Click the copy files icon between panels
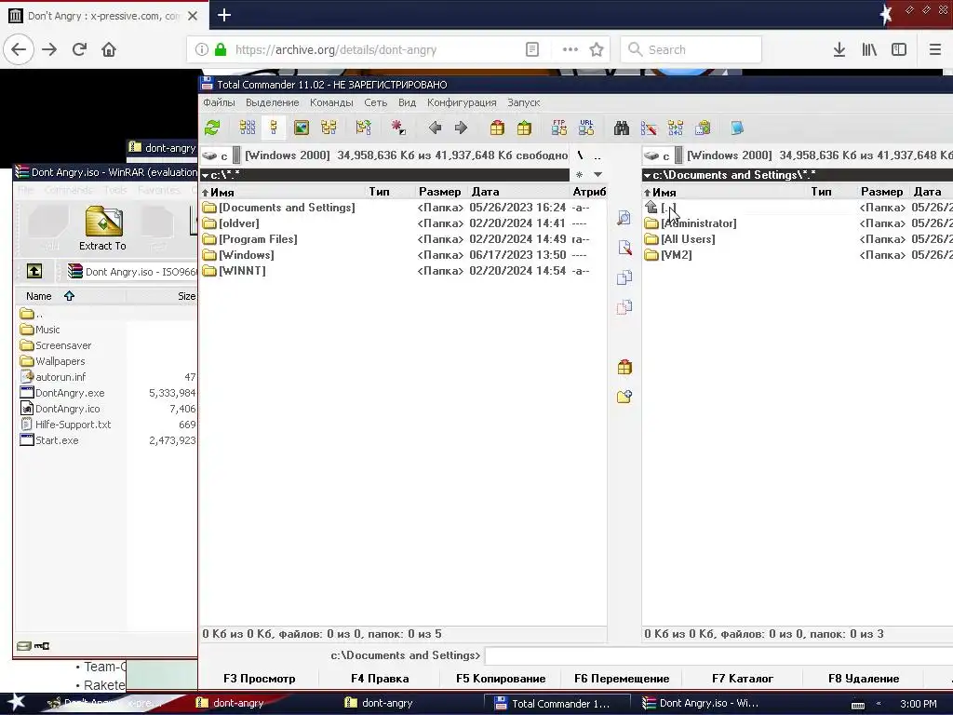This screenshot has width=953, height=715. pyautogui.click(x=624, y=277)
